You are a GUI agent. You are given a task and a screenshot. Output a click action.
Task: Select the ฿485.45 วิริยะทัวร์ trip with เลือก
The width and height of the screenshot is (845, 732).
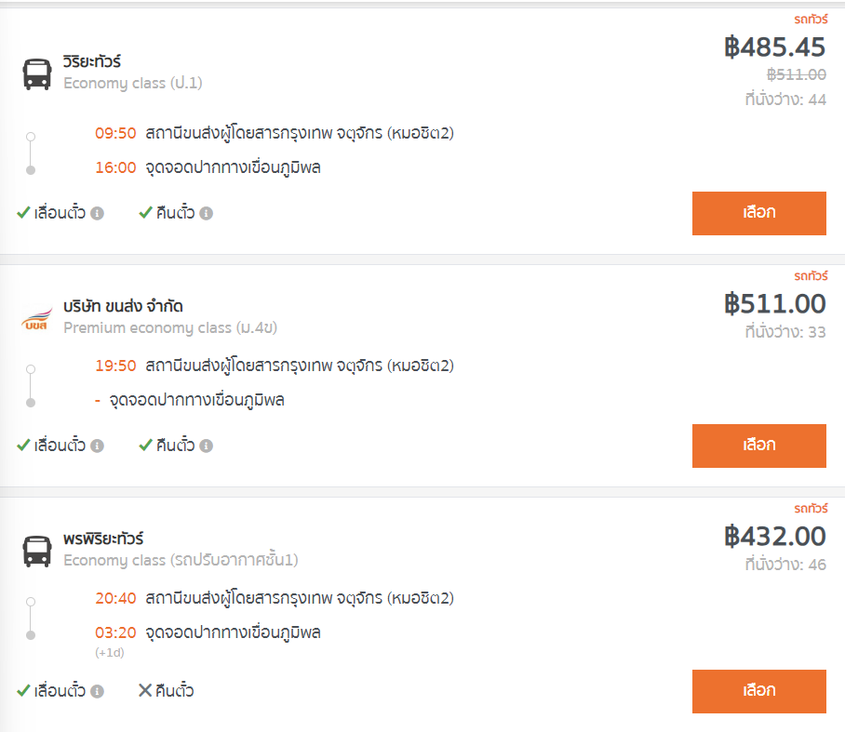click(x=758, y=213)
